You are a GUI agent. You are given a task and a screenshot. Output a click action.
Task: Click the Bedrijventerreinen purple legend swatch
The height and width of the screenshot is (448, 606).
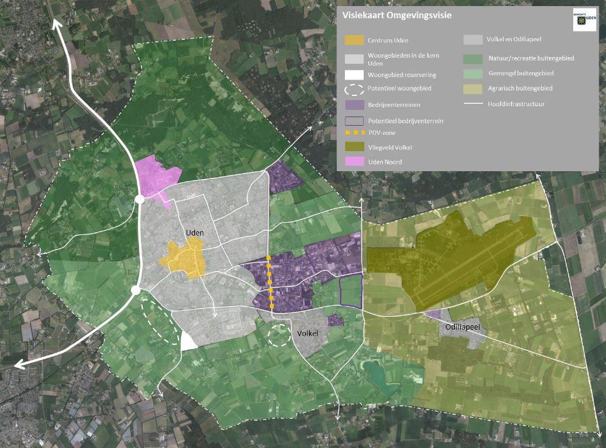pyautogui.click(x=354, y=104)
